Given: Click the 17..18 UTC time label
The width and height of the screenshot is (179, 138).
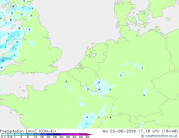Looking at the screenshot, I should pos(149,131).
